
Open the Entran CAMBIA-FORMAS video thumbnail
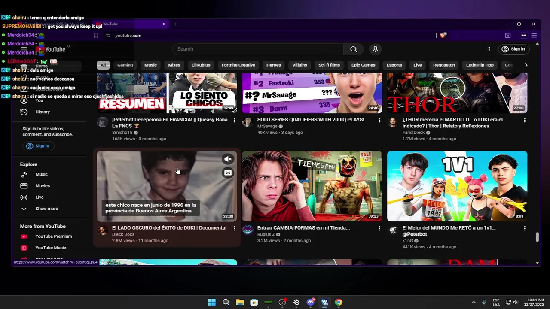click(x=312, y=186)
